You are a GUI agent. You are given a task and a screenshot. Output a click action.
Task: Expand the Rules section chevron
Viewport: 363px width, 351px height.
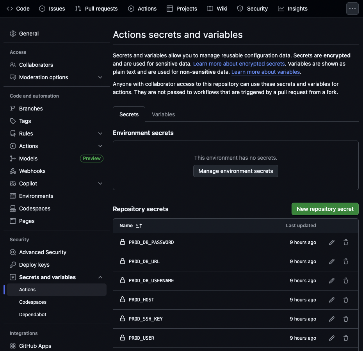(100, 134)
